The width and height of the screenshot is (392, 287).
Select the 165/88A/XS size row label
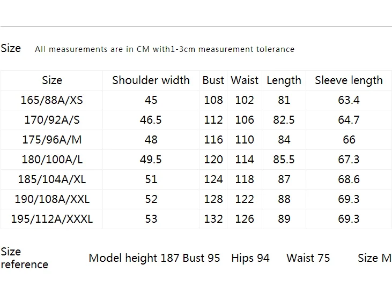click(51, 100)
